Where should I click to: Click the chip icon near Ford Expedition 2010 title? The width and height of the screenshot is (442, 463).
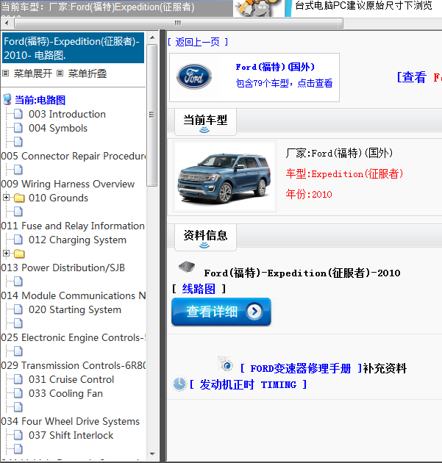pos(187,267)
